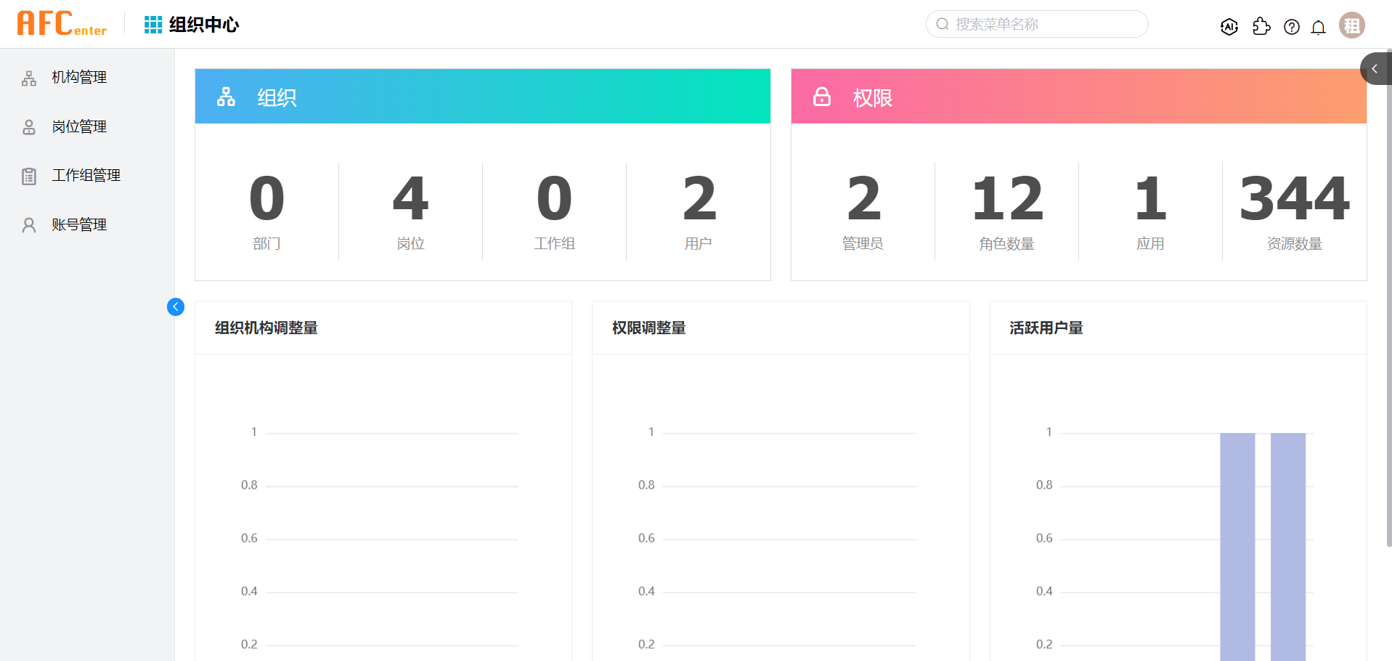Open the help question-mark icon
Viewport: 1392px width, 661px height.
tap(1292, 26)
